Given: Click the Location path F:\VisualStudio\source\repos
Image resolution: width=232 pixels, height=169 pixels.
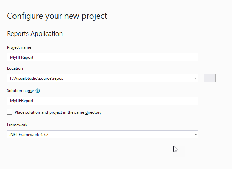Looking at the screenshot, I should coord(37,78).
